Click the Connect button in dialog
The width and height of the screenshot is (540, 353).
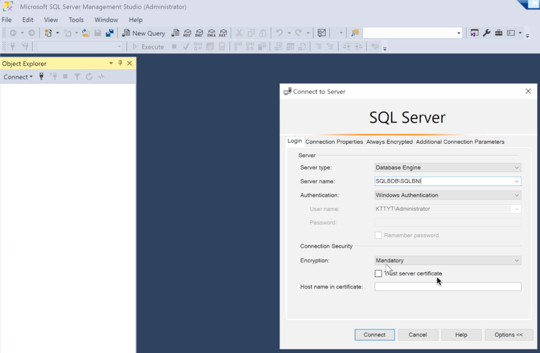(x=375, y=335)
